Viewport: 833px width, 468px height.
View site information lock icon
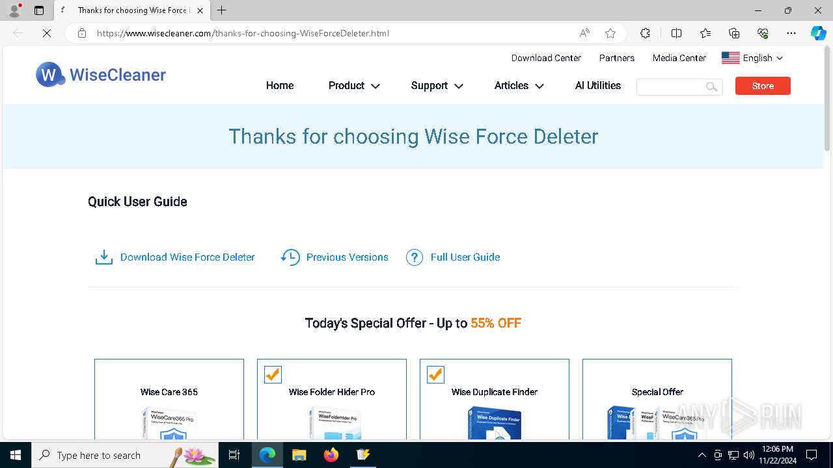point(82,33)
